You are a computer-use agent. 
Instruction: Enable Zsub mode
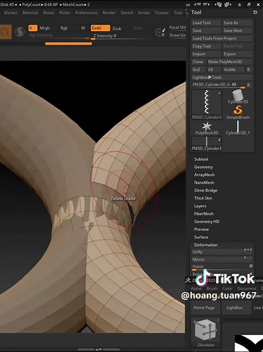pyautogui.click(x=117, y=28)
